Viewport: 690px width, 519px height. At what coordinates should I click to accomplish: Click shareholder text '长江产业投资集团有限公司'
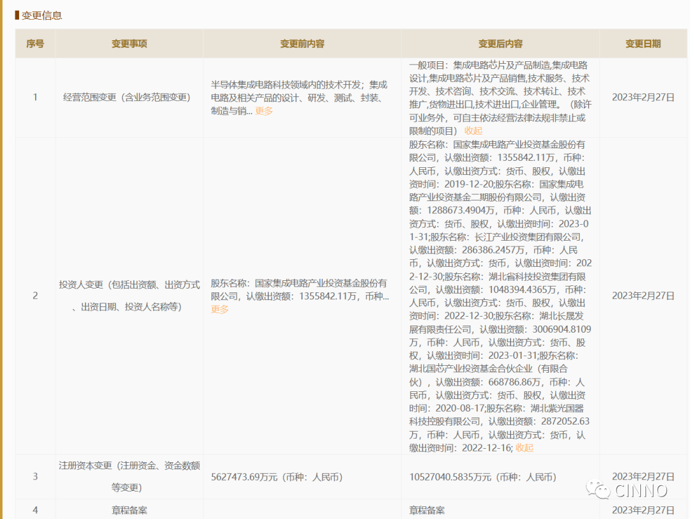pyautogui.click(x=528, y=237)
